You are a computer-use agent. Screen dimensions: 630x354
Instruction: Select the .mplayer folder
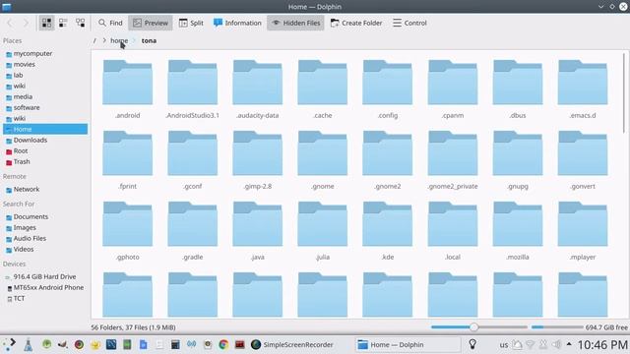pos(583,231)
